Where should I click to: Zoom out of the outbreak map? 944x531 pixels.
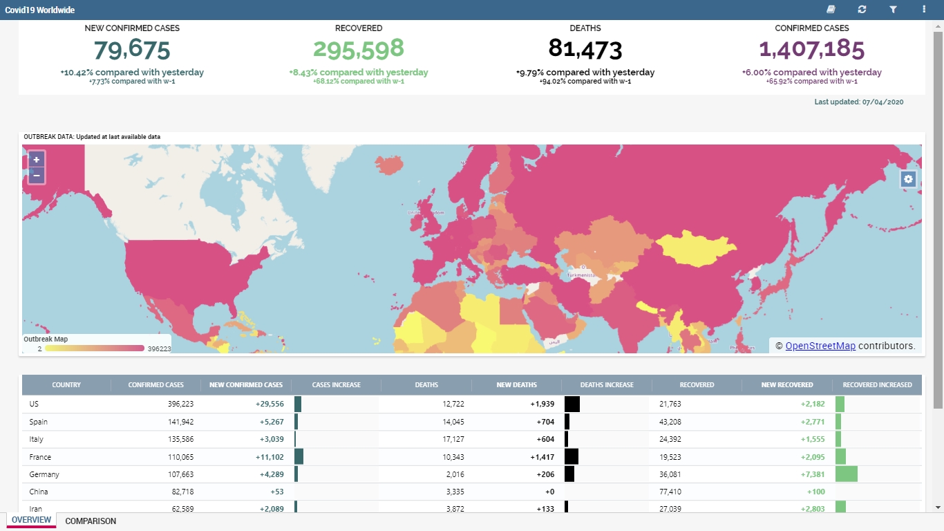[37, 176]
